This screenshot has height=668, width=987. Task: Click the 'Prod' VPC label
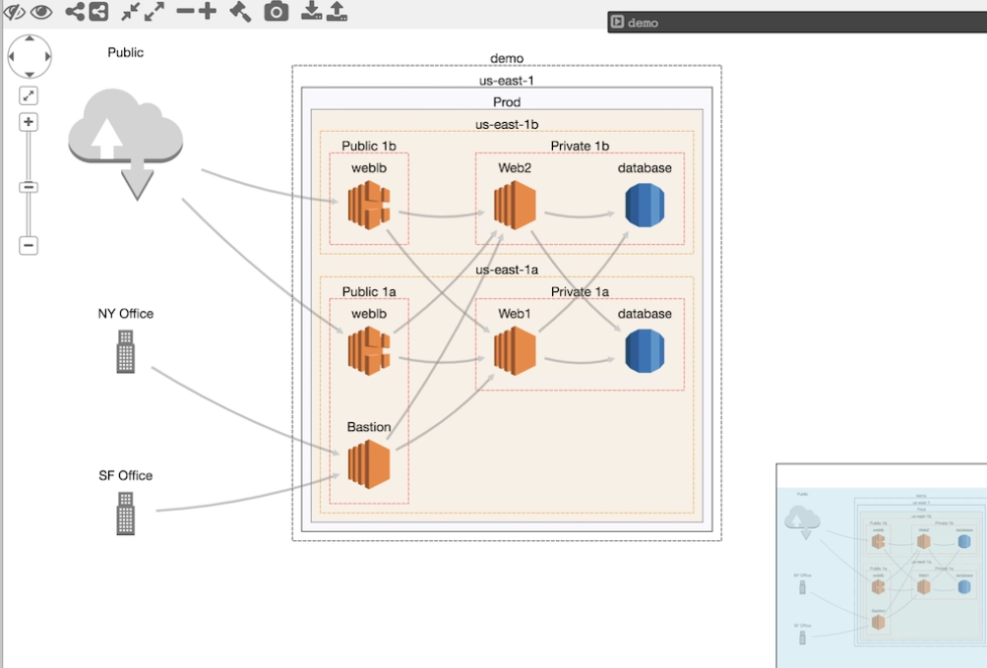point(507,102)
